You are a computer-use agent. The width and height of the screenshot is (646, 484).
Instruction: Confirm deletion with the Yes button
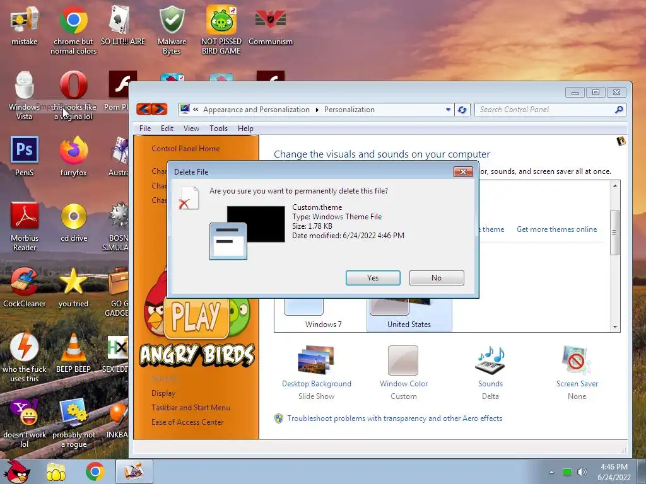(x=373, y=278)
